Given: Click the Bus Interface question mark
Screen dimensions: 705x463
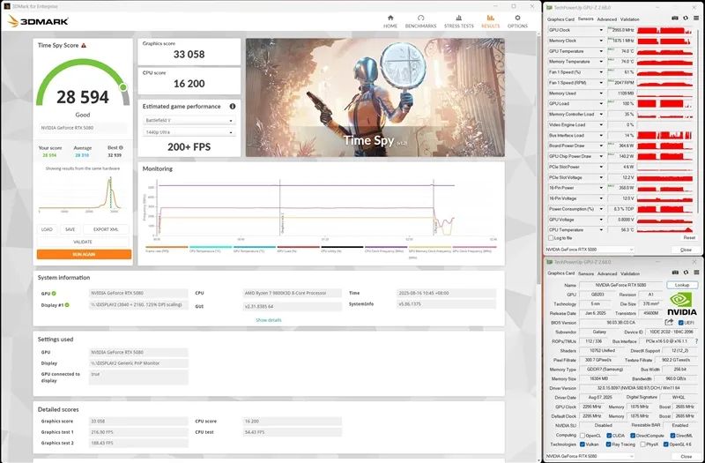Looking at the screenshot, I should coord(696,341).
